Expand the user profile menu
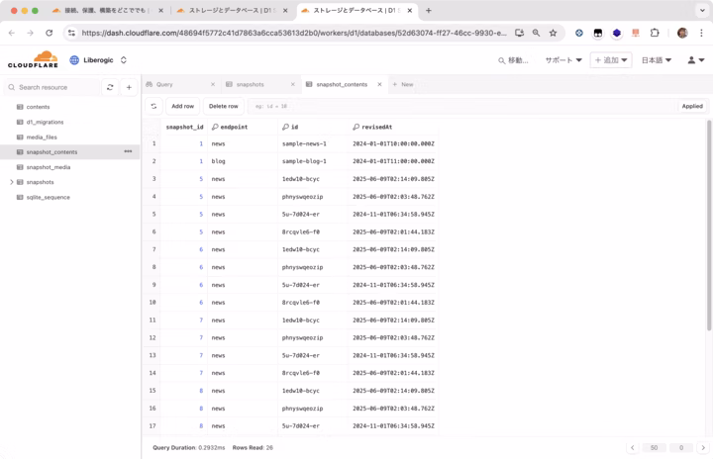 (x=694, y=60)
